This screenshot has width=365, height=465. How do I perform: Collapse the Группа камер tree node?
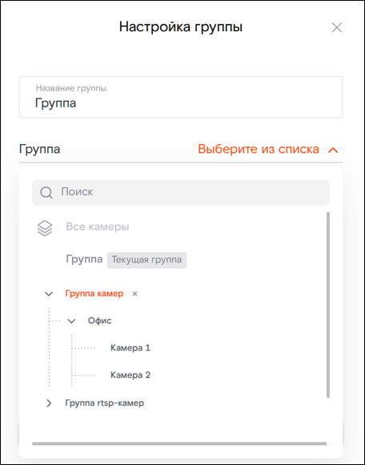coord(49,294)
